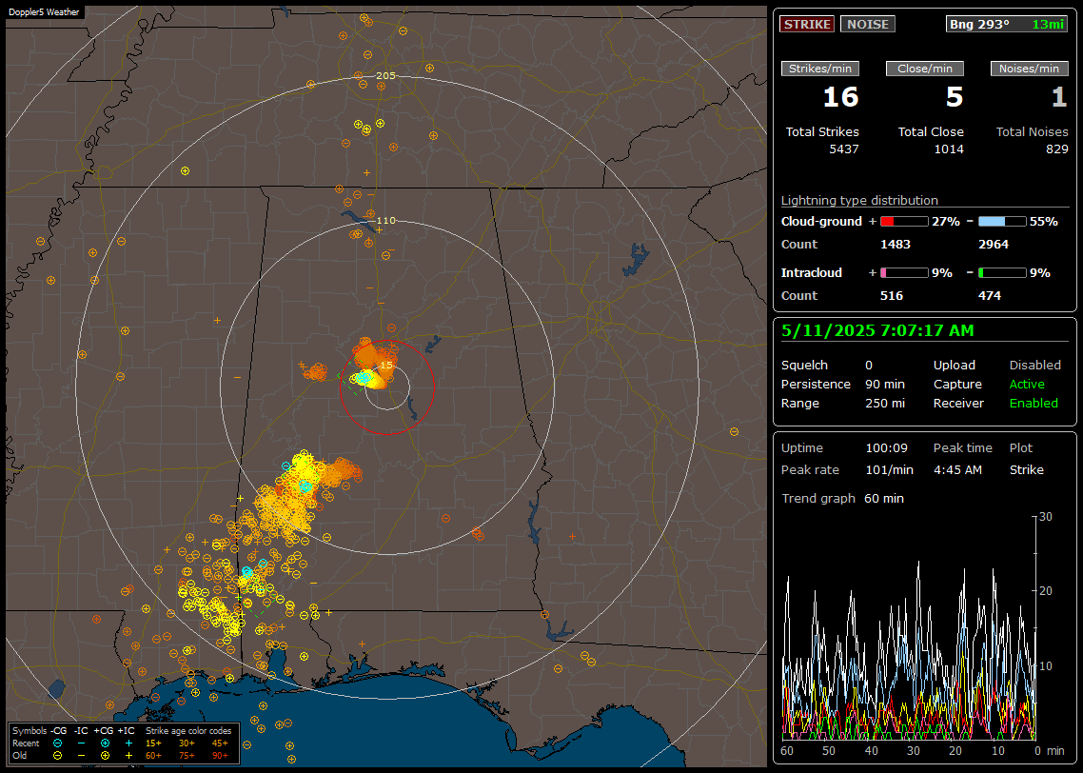Click the close per minute value 5
1083x773 pixels.
(x=954, y=97)
